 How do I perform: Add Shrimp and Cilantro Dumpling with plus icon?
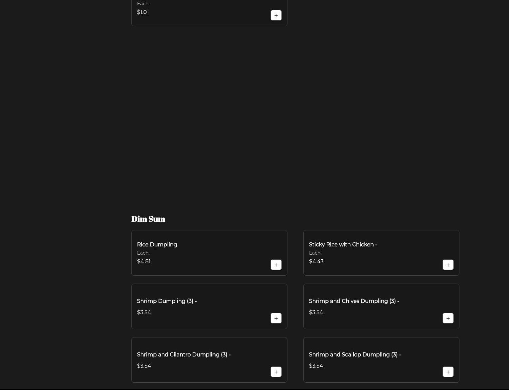[276, 372]
